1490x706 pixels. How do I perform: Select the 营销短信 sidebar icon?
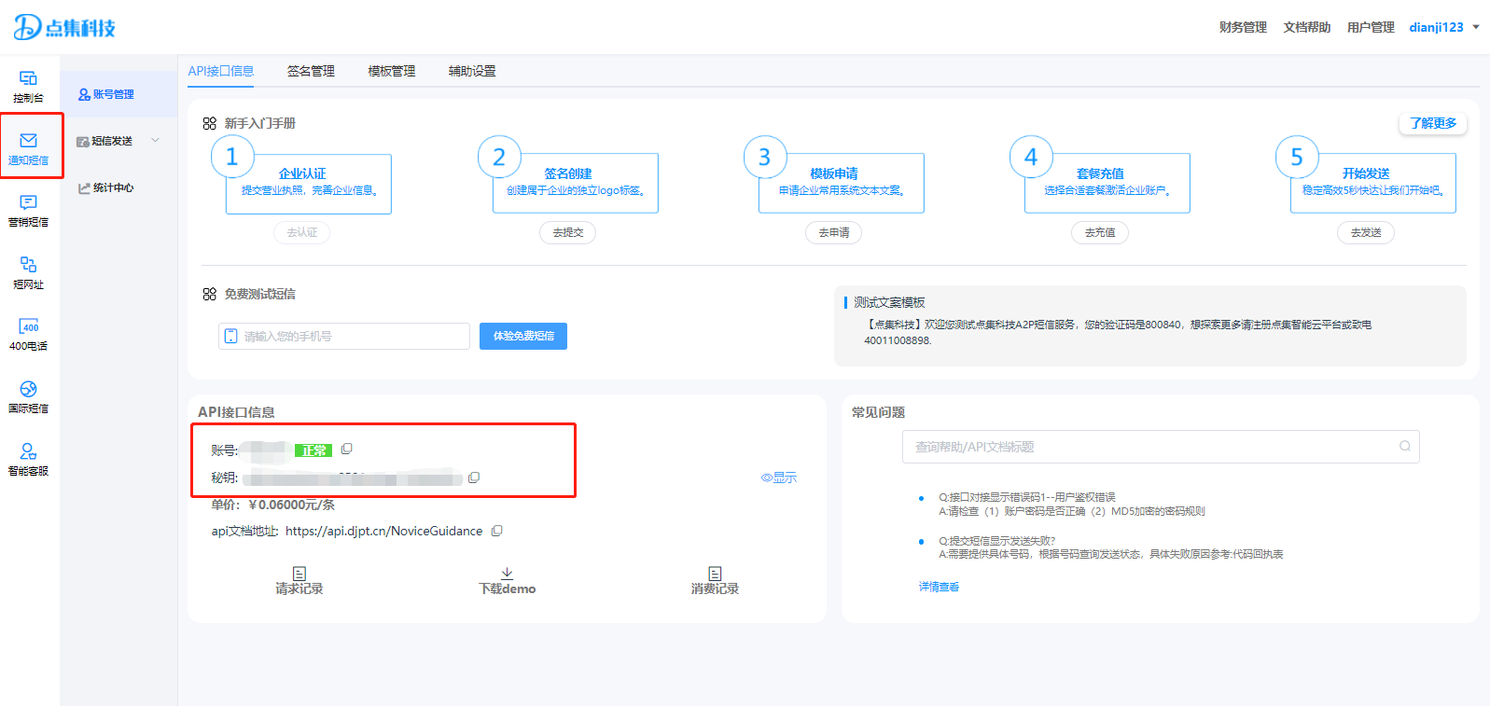pos(28,203)
